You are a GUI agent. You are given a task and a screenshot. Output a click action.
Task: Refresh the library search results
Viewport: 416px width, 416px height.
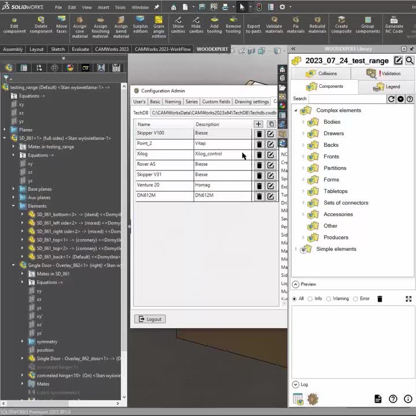point(391,99)
